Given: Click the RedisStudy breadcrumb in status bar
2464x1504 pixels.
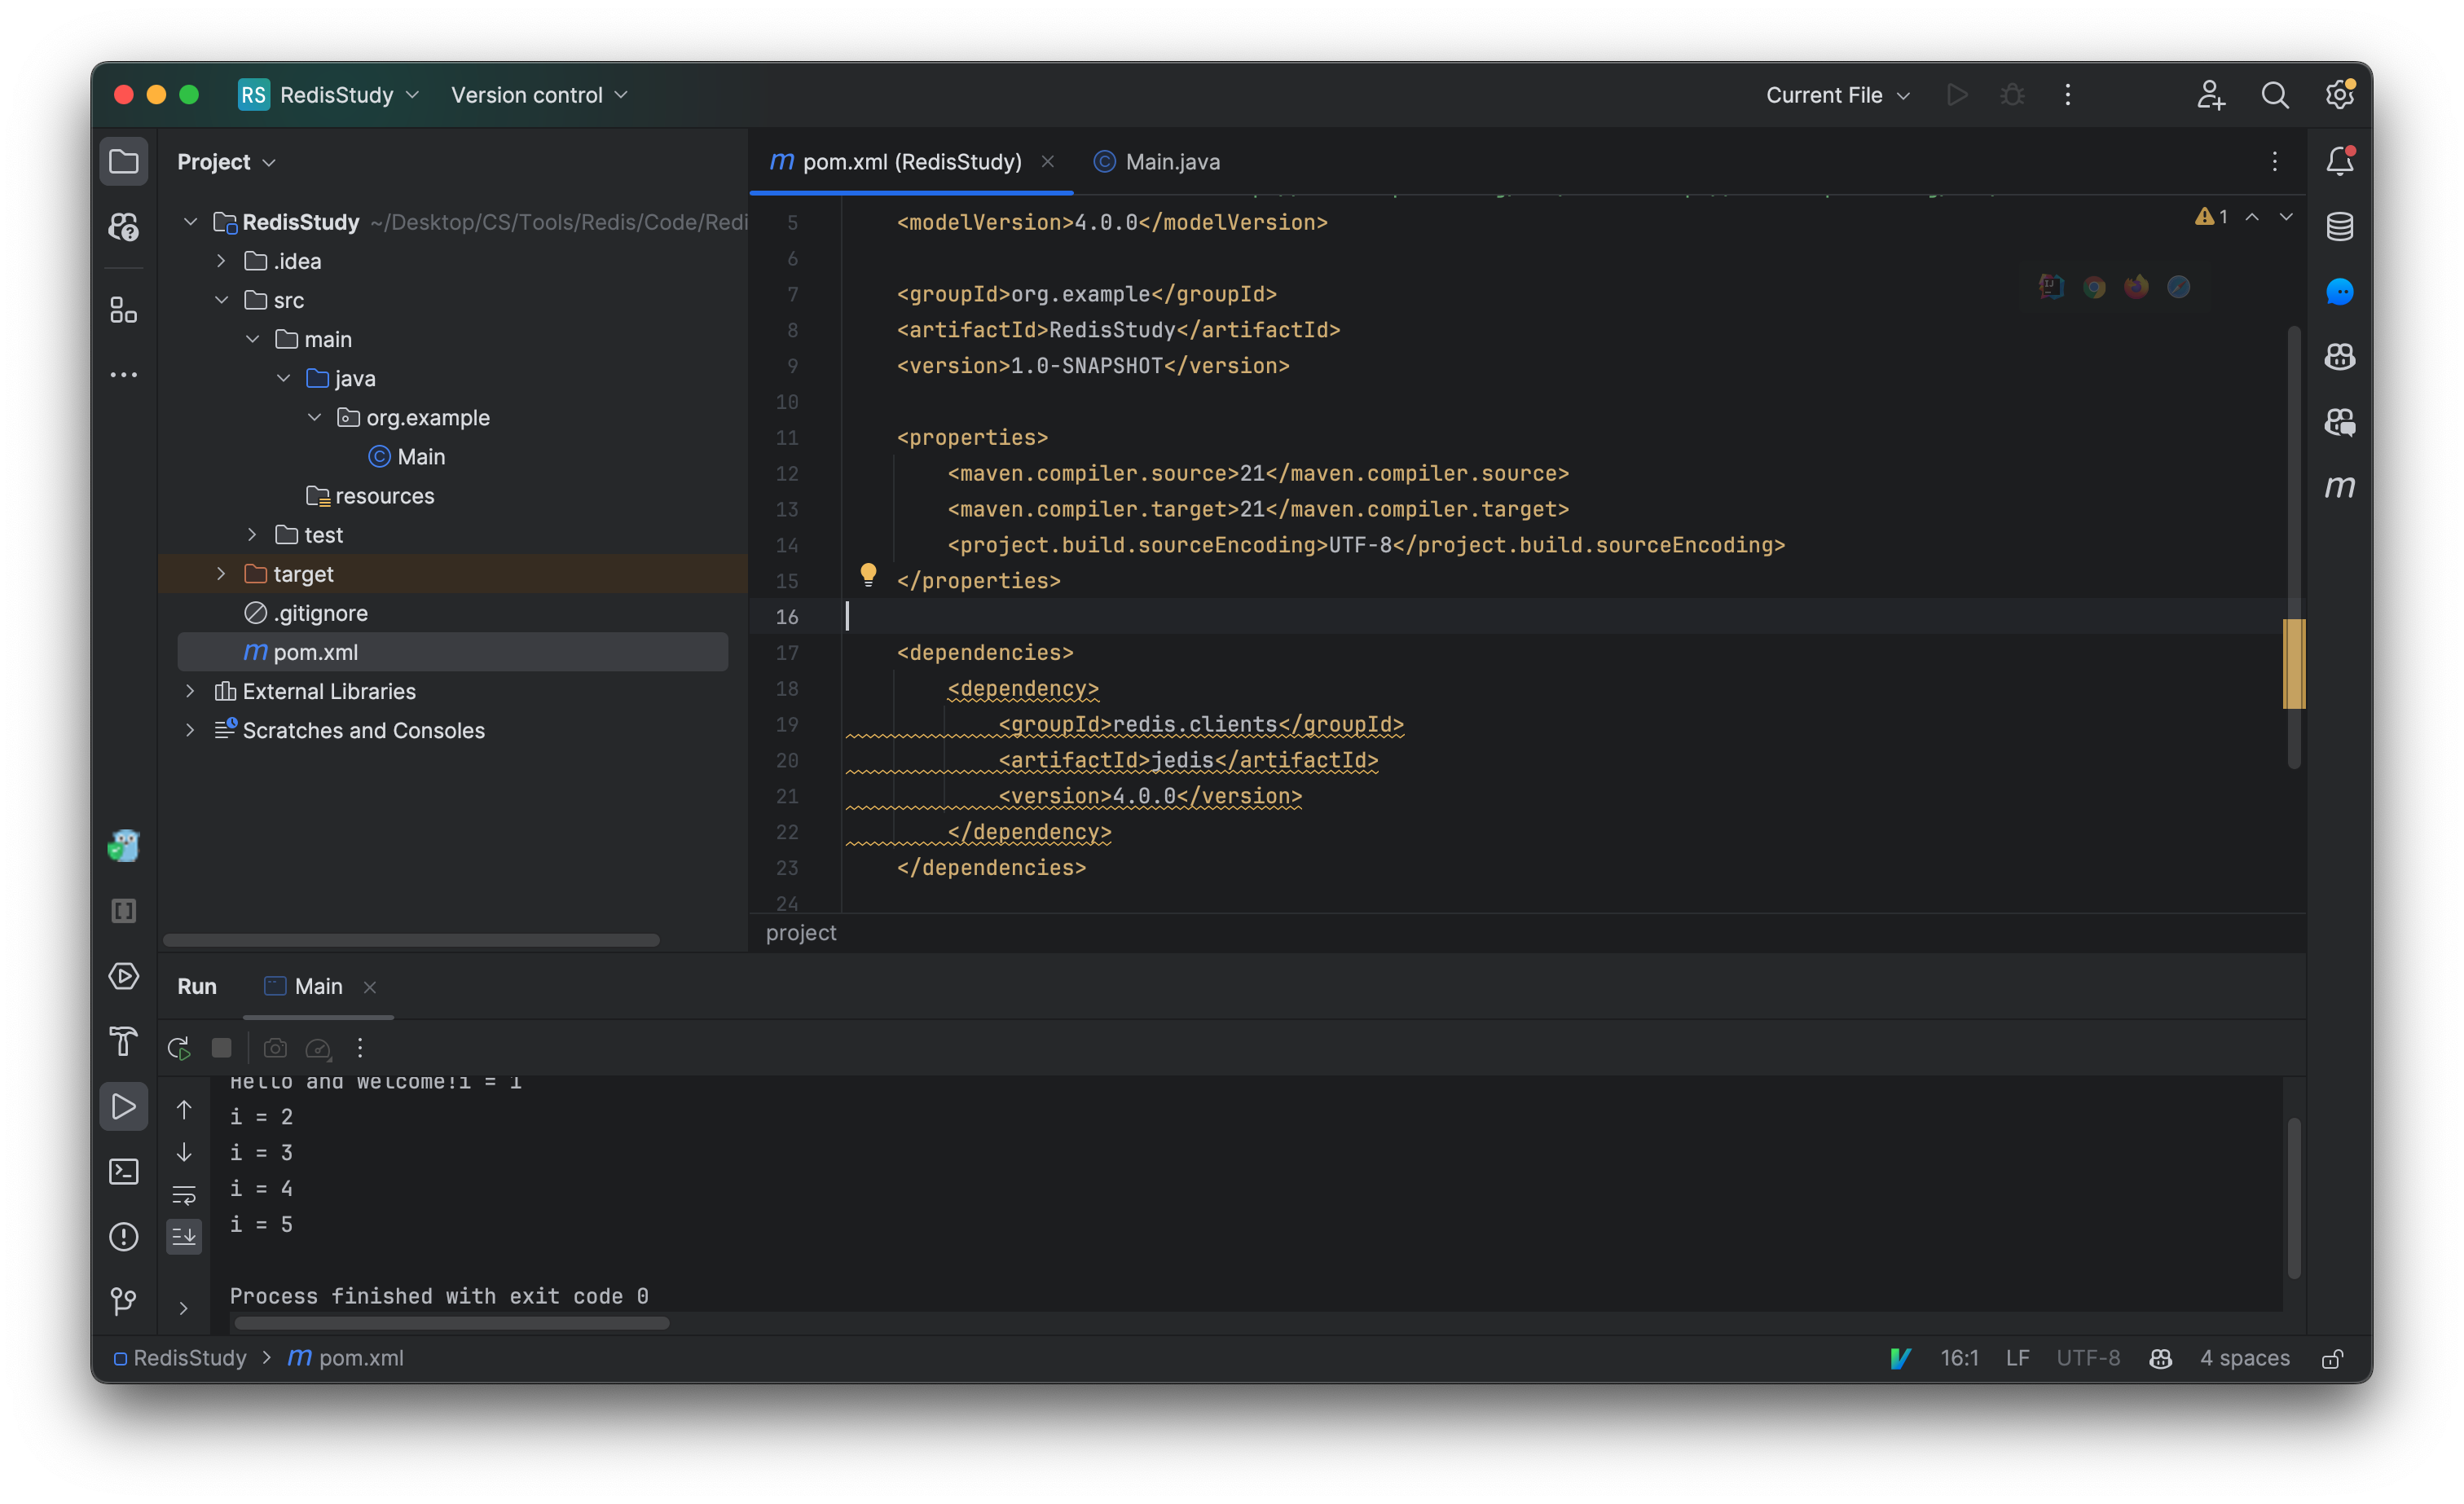Looking at the screenshot, I should click(x=180, y=1358).
